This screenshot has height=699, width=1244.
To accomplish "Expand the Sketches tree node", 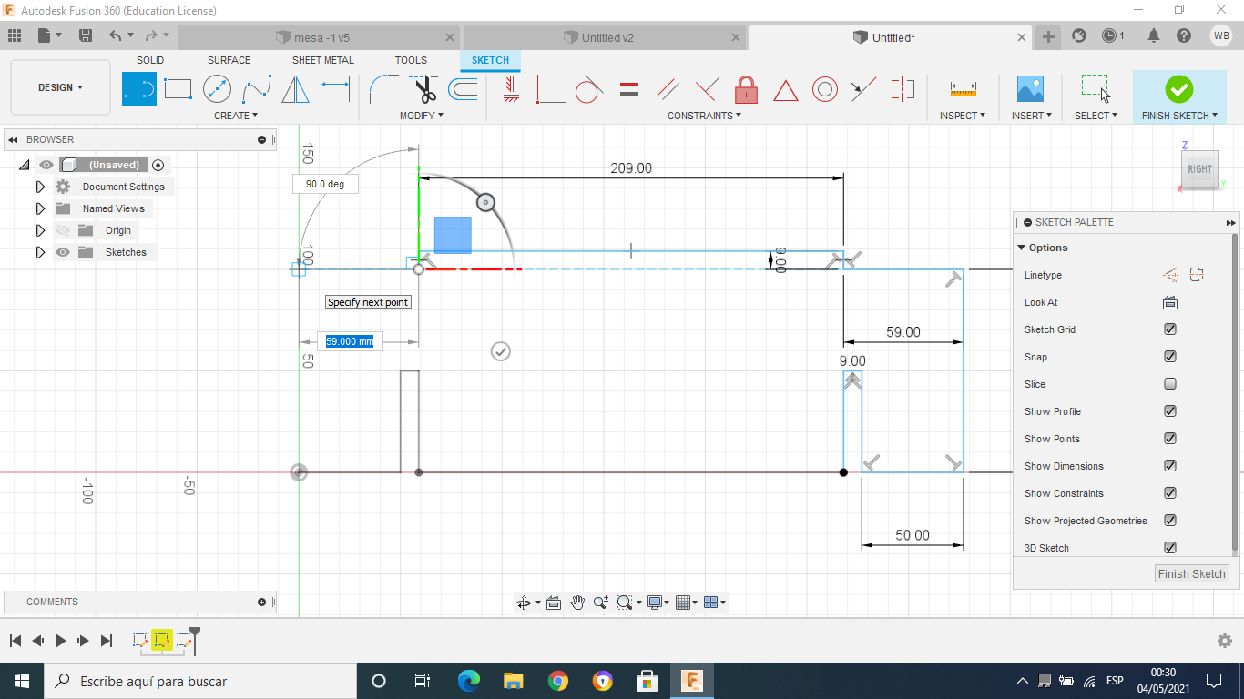I will [x=40, y=252].
